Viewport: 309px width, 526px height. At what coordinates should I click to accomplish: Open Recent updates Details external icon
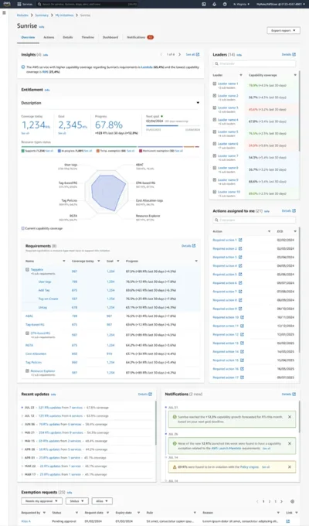click(x=150, y=394)
